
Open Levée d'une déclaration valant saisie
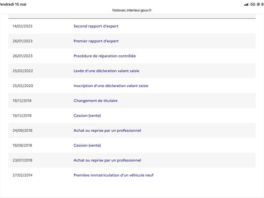106,71
